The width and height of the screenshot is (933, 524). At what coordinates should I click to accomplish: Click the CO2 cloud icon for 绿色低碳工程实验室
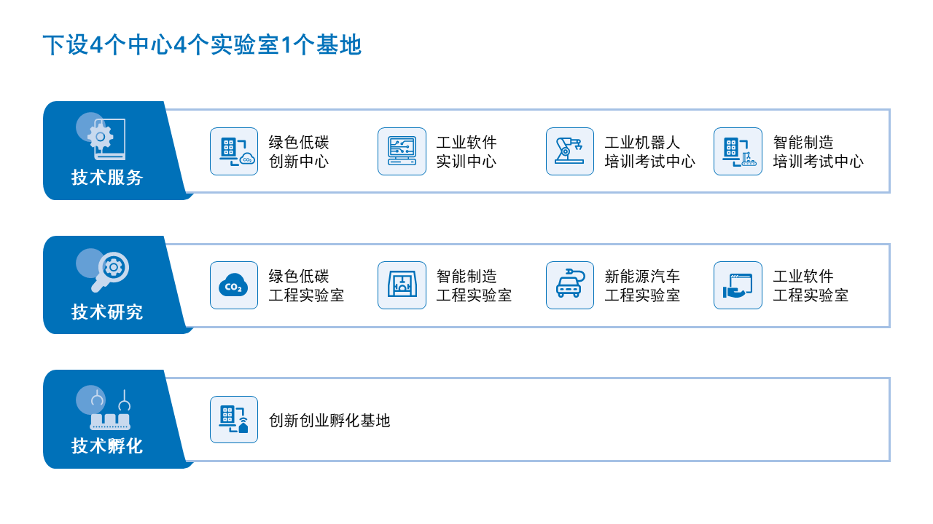click(233, 285)
